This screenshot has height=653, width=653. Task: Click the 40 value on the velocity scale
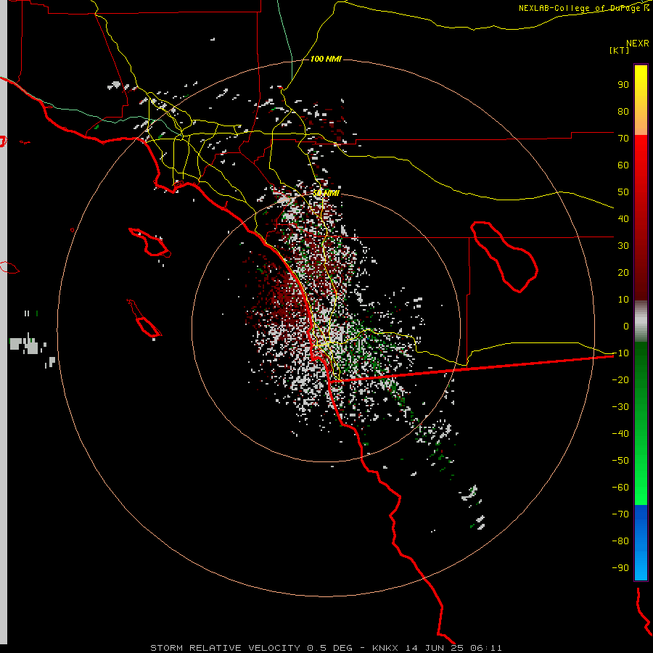(623, 218)
